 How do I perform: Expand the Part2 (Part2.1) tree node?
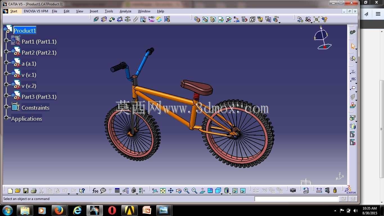click(6, 51)
